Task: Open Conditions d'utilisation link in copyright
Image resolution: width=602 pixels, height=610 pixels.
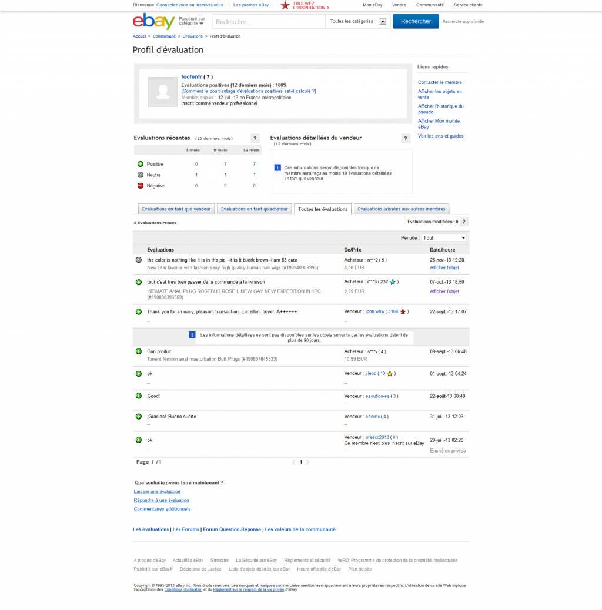Action: point(183,590)
